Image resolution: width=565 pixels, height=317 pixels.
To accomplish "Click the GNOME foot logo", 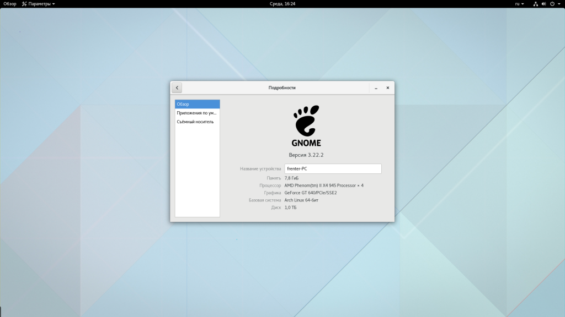I will point(306,126).
